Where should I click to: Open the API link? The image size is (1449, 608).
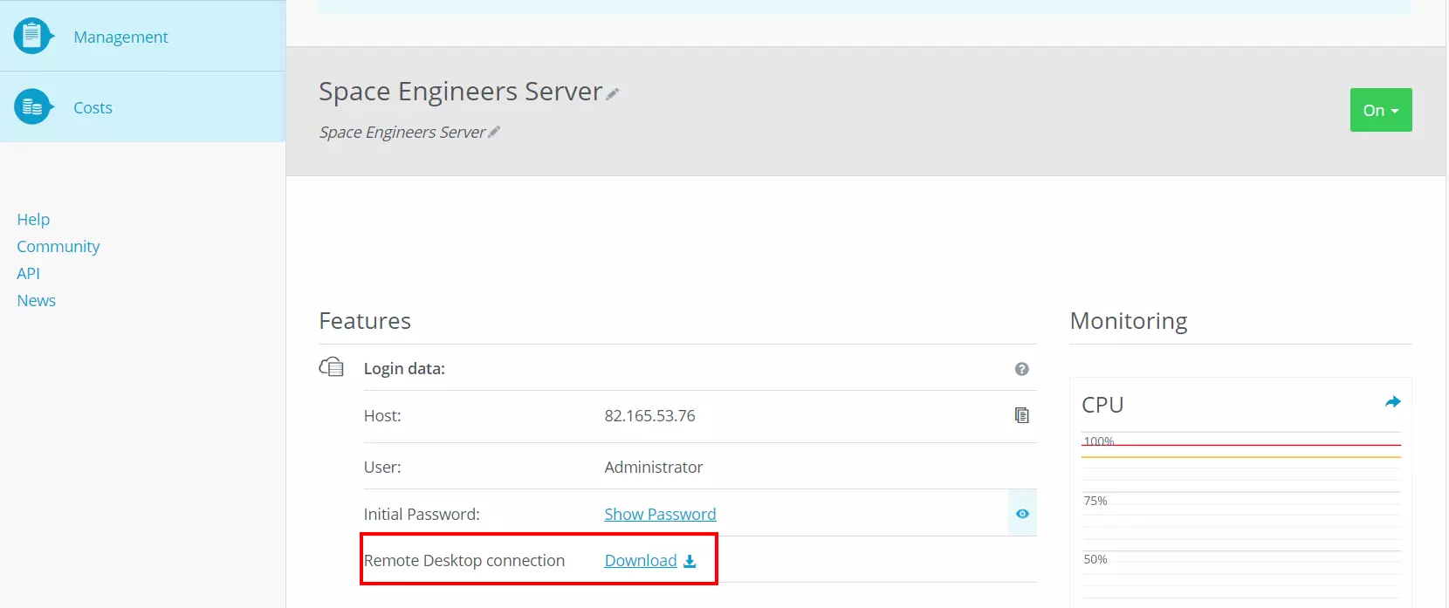click(x=28, y=273)
